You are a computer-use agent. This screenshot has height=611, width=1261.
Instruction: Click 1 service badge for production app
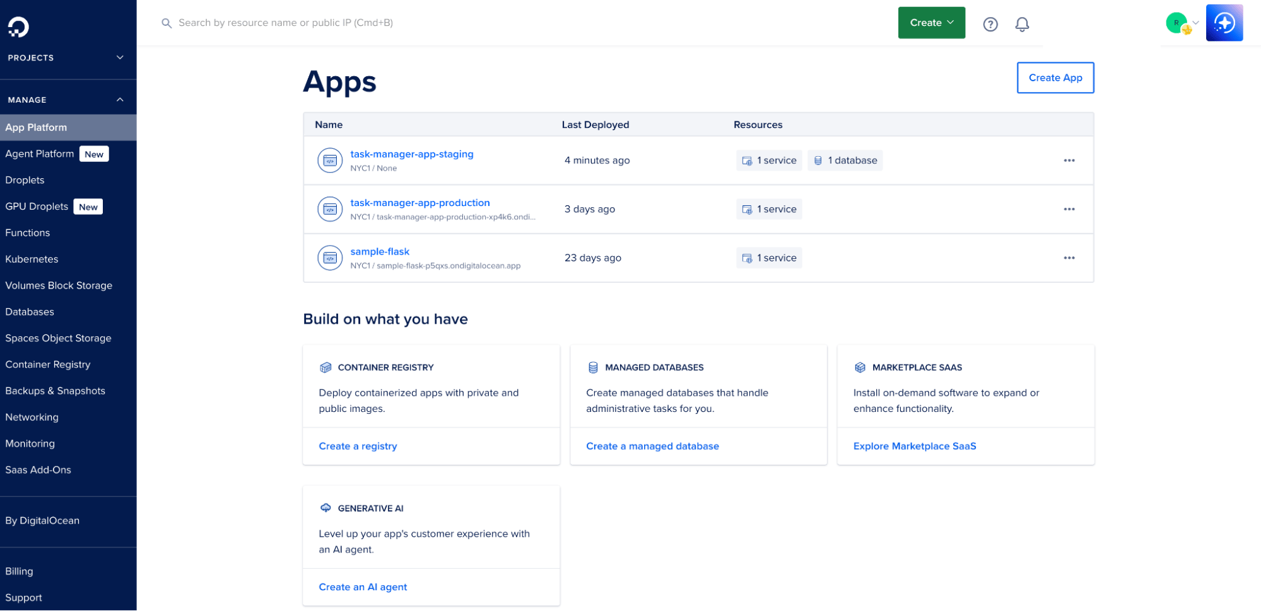tap(769, 209)
